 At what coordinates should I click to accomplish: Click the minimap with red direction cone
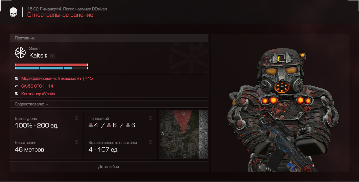[x=184, y=134]
